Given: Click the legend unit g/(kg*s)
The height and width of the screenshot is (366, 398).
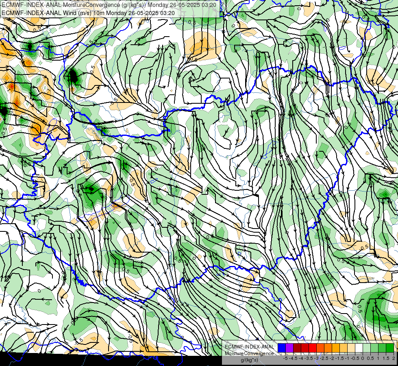Looking at the screenshot, I should (249, 360).
